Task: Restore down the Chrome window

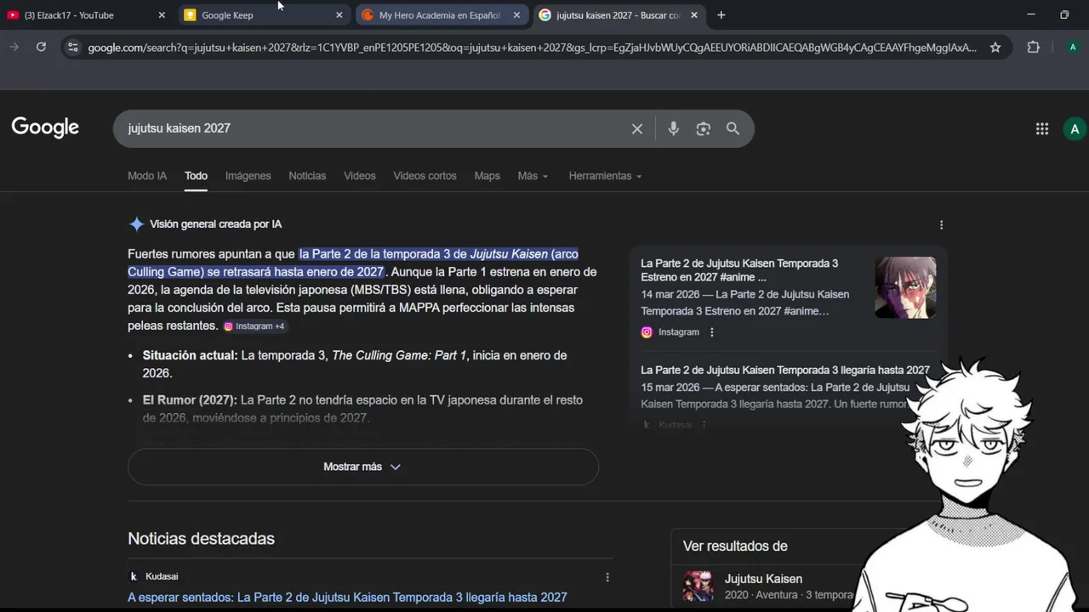Action: 1064,14
